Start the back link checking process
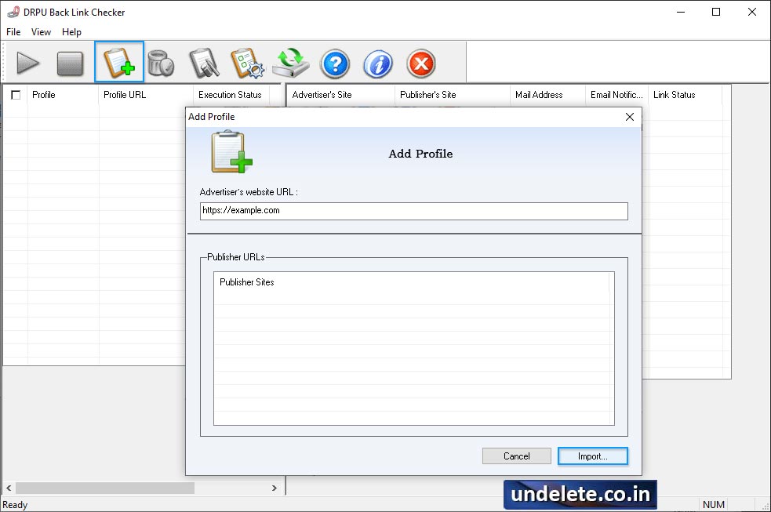The height and width of the screenshot is (512, 771). click(x=28, y=64)
